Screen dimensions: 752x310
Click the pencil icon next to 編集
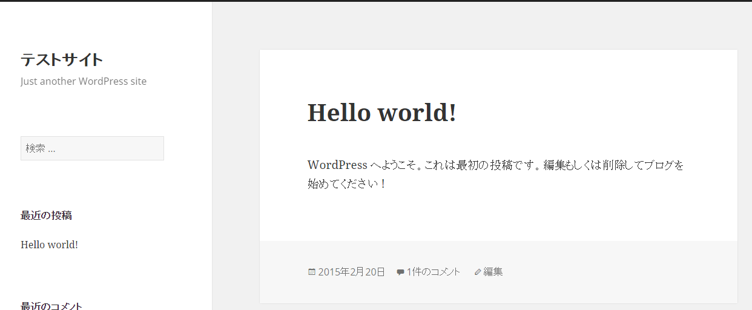478,272
